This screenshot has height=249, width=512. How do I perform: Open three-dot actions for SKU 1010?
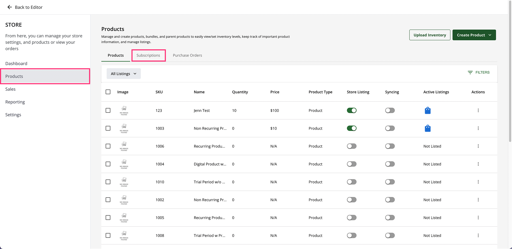[x=478, y=182]
